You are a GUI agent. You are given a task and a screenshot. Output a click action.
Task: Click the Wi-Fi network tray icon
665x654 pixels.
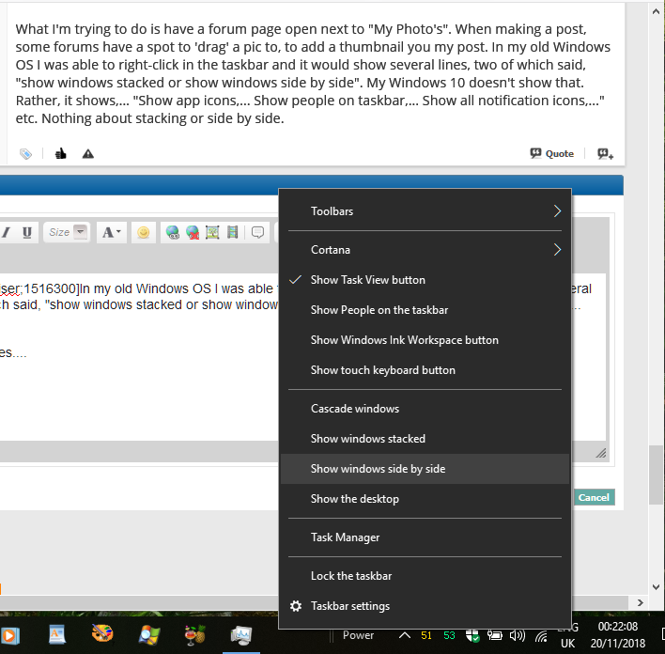point(541,636)
